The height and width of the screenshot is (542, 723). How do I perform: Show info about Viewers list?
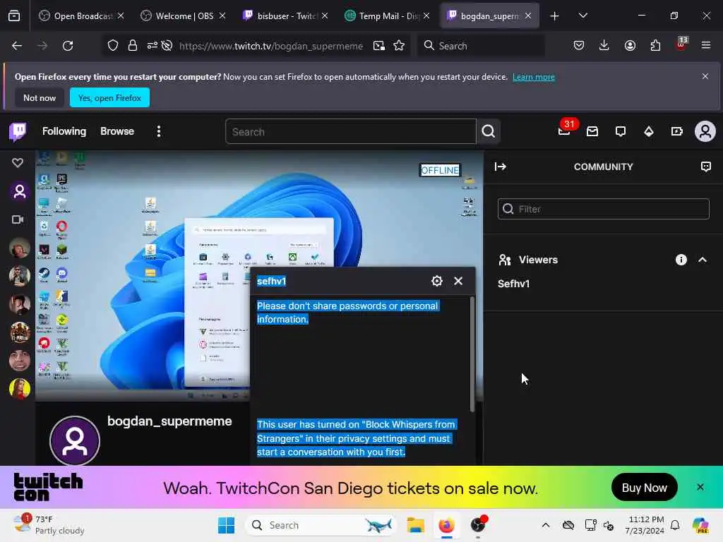click(681, 260)
